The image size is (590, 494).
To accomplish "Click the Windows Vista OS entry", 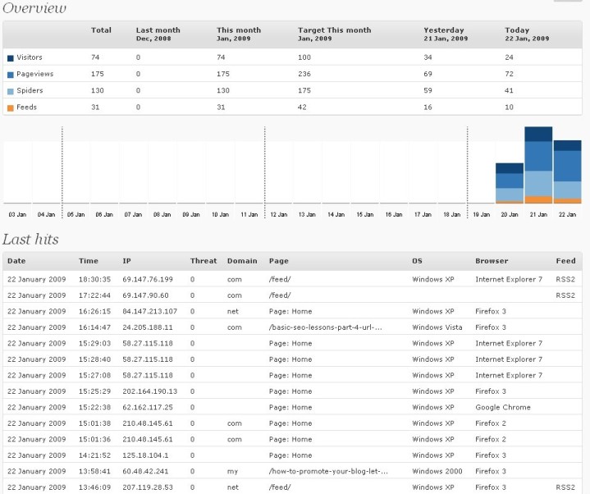I will [437, 327].
